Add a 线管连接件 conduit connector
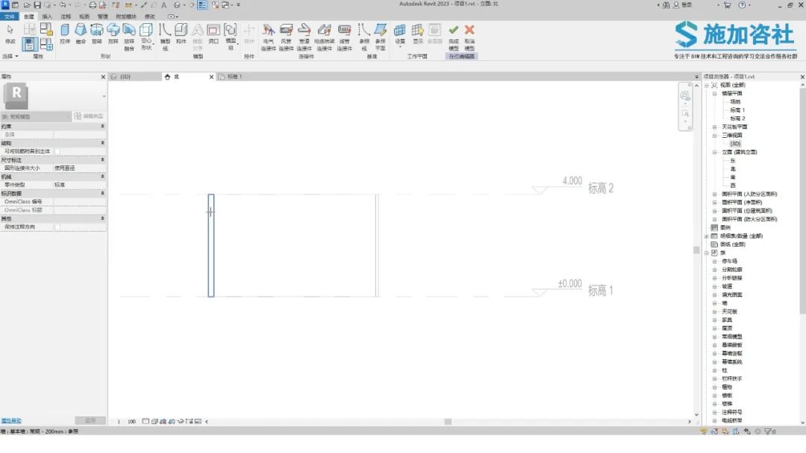This screenshot has height=453, width=806. point(344,37)
